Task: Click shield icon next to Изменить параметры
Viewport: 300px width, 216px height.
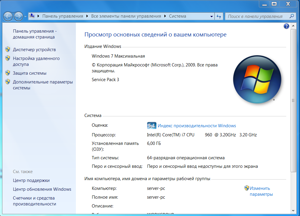Action: click(x=247, y=188)
